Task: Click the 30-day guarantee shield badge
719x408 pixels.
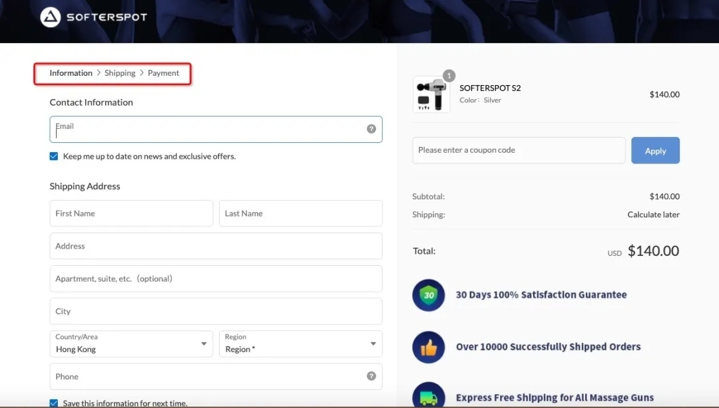Action: click(428, 295)
